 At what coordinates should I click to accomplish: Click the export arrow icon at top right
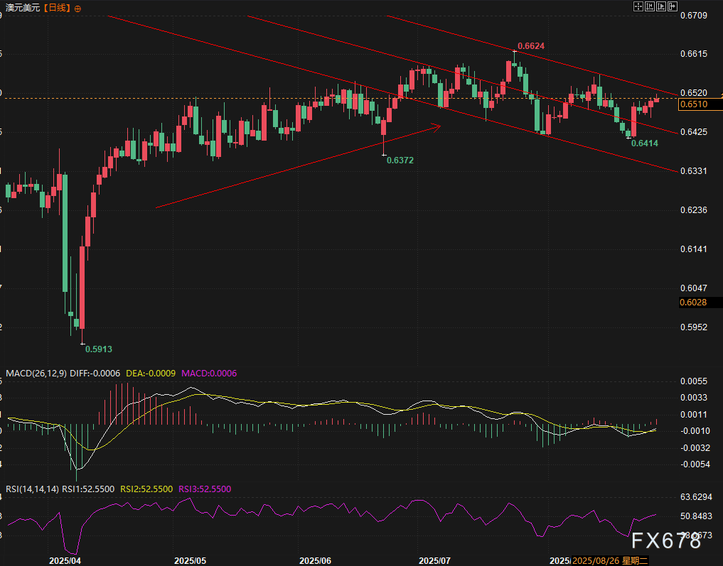tap(673, 6)
